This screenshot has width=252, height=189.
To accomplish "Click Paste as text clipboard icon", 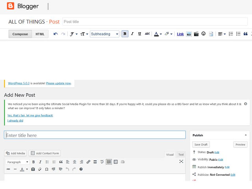I will pos(33,169).
